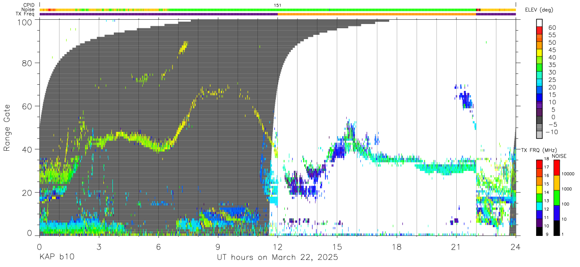580x267 pixels.
Task: Click the TX FRQ (MHz) legend title
Action: pos(538,150)
